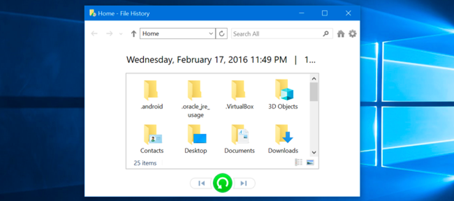Switch to details list view
This screenshot has width=454, height=201.
tap(299, 162)
